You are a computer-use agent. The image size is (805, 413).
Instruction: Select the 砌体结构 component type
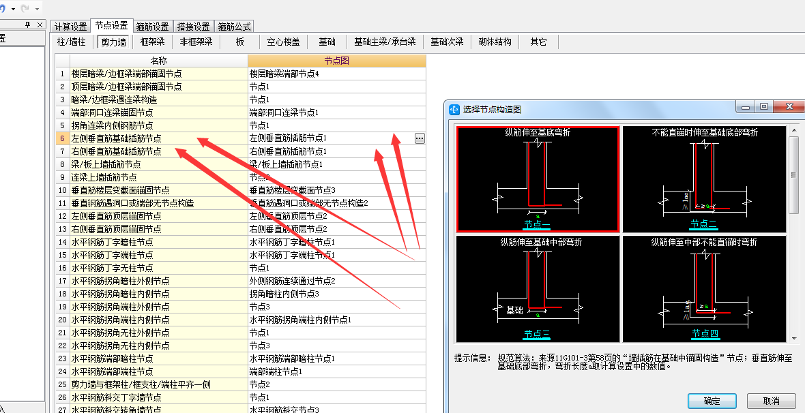coord(495,42)
